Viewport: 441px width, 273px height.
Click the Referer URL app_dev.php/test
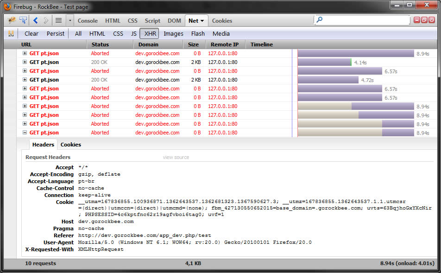(x=145, y=235)
